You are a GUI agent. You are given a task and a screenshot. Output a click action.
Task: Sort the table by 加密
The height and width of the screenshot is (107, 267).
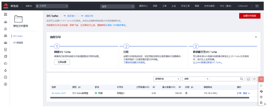[x=192, y=87]
